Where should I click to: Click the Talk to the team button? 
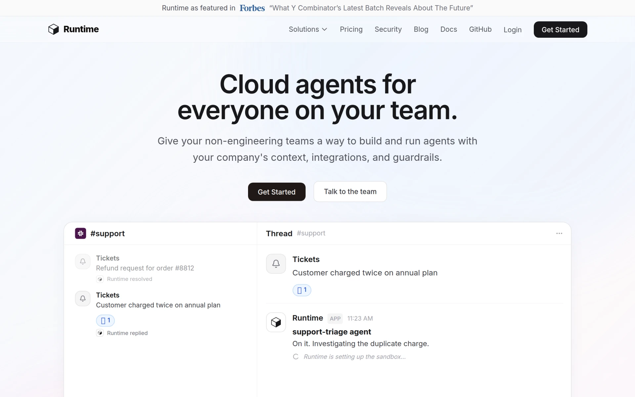350,192
